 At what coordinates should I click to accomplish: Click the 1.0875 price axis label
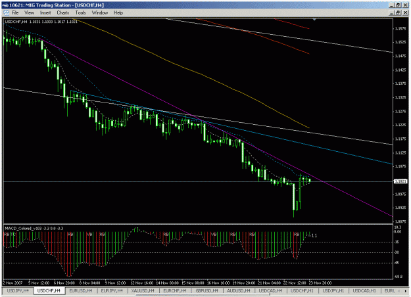(400, 221)
